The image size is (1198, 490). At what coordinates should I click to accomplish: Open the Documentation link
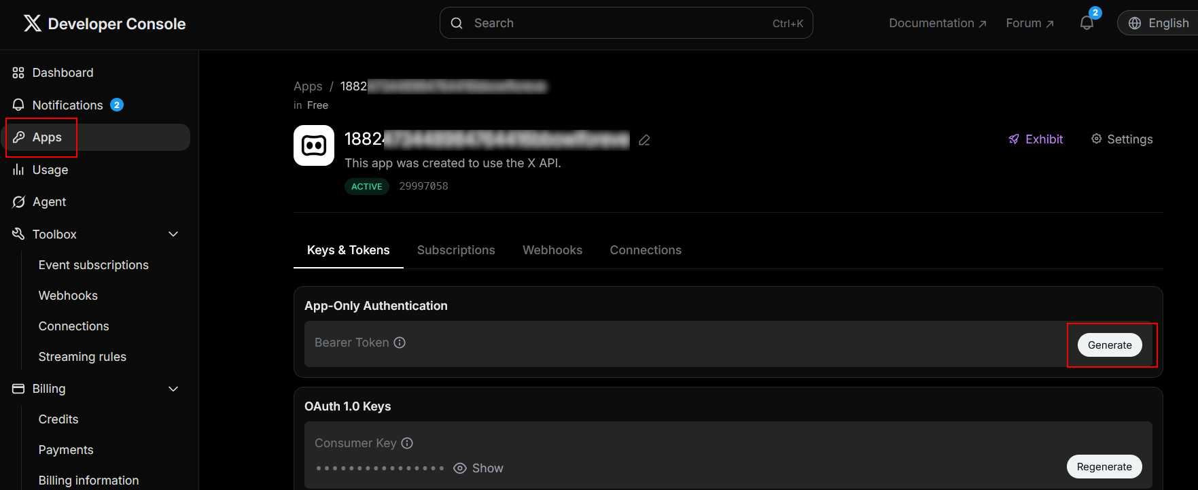click(x=938, y=23)
